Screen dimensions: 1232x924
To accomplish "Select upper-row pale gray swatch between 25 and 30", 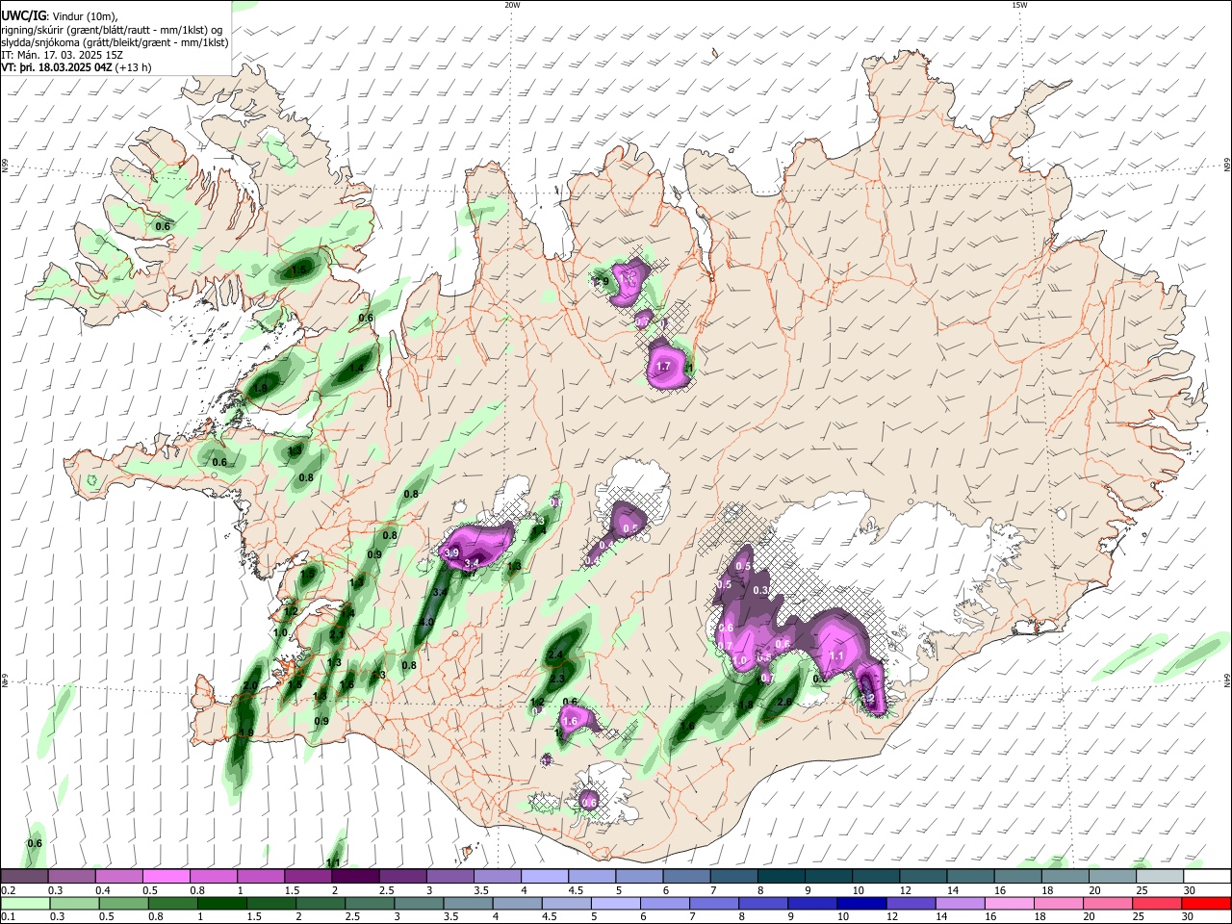I will point(1159,876).
